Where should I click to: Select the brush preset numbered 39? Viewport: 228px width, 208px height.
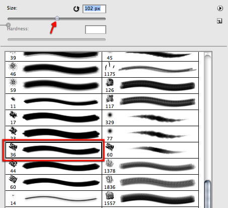53,56
